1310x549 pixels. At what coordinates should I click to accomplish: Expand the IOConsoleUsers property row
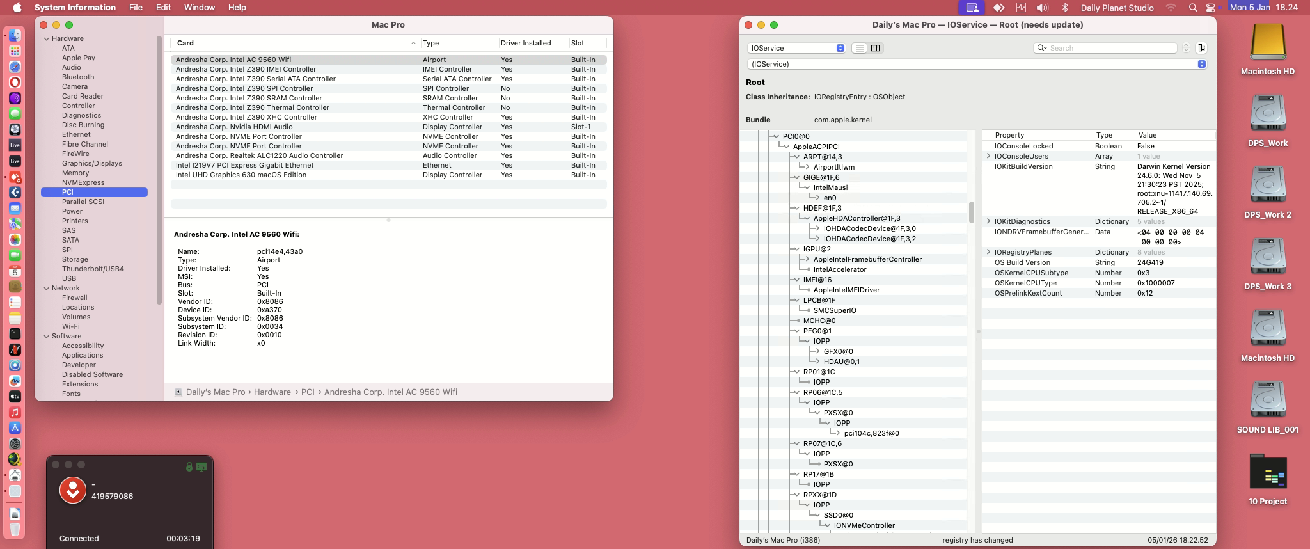[988, 156]
